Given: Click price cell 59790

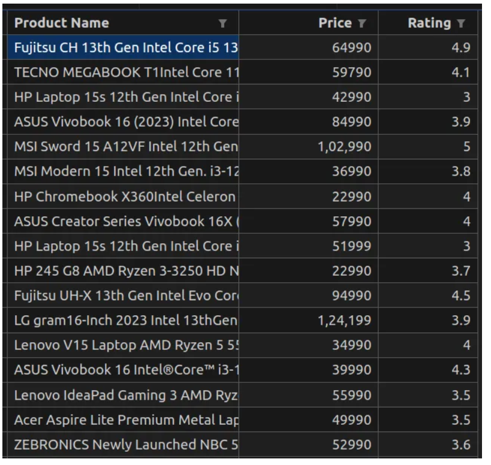Looking at the screenshot, I should (308, 72).
